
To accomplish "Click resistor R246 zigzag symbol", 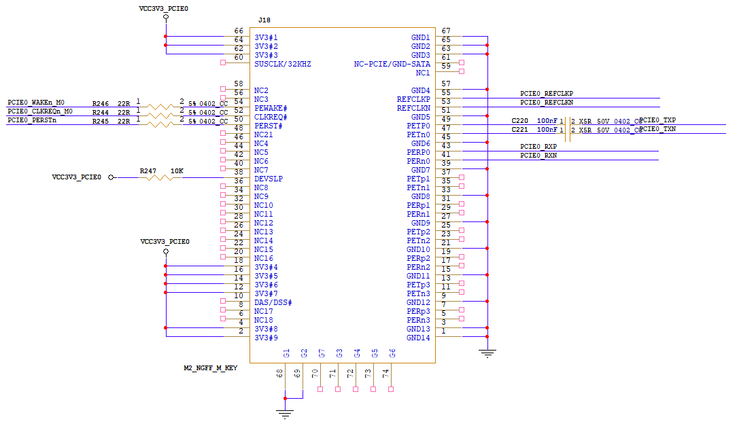I will click(x=160, y=107).
